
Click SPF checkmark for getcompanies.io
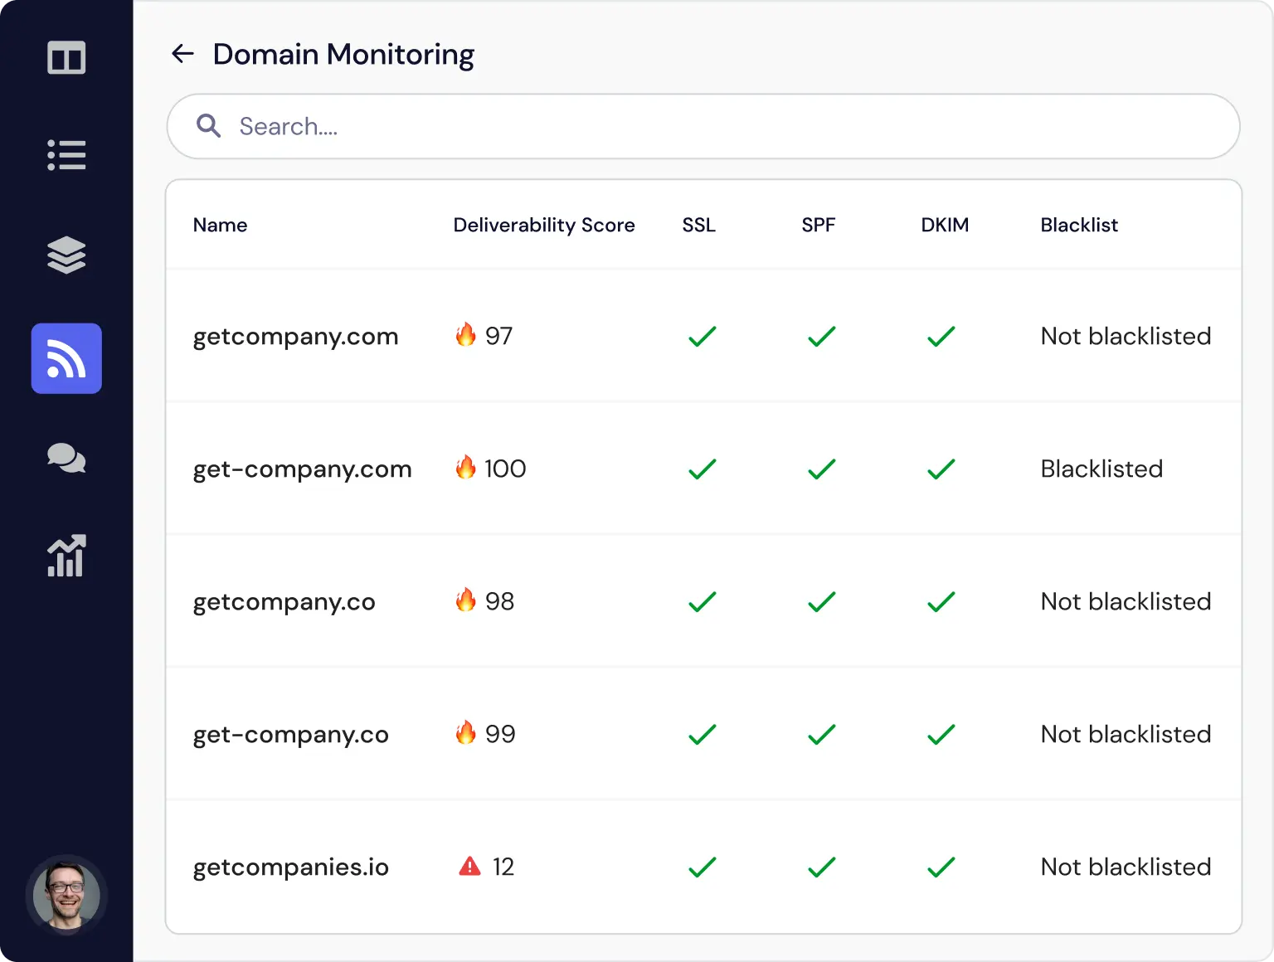[821, 867]
